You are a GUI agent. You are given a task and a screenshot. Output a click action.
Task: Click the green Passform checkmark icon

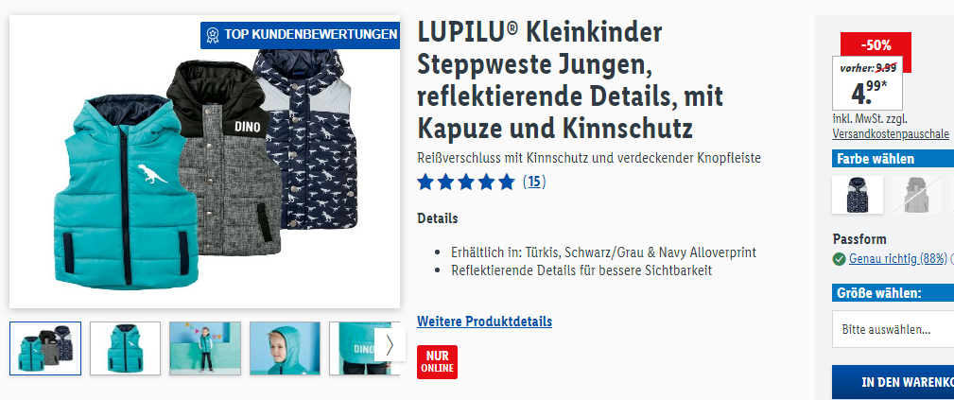(x=839, y=259)
